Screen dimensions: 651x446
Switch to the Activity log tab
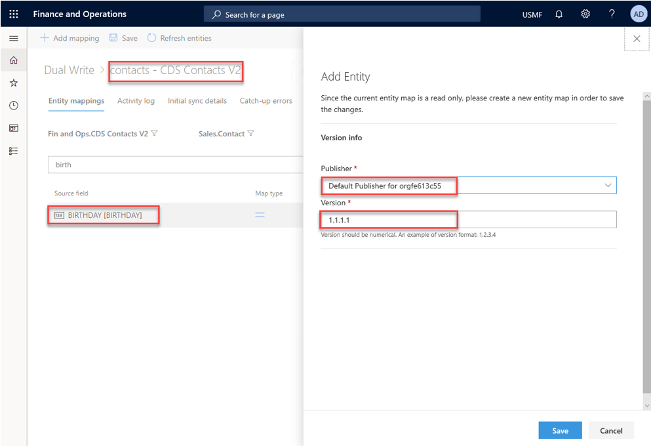[x=136, y=101]
